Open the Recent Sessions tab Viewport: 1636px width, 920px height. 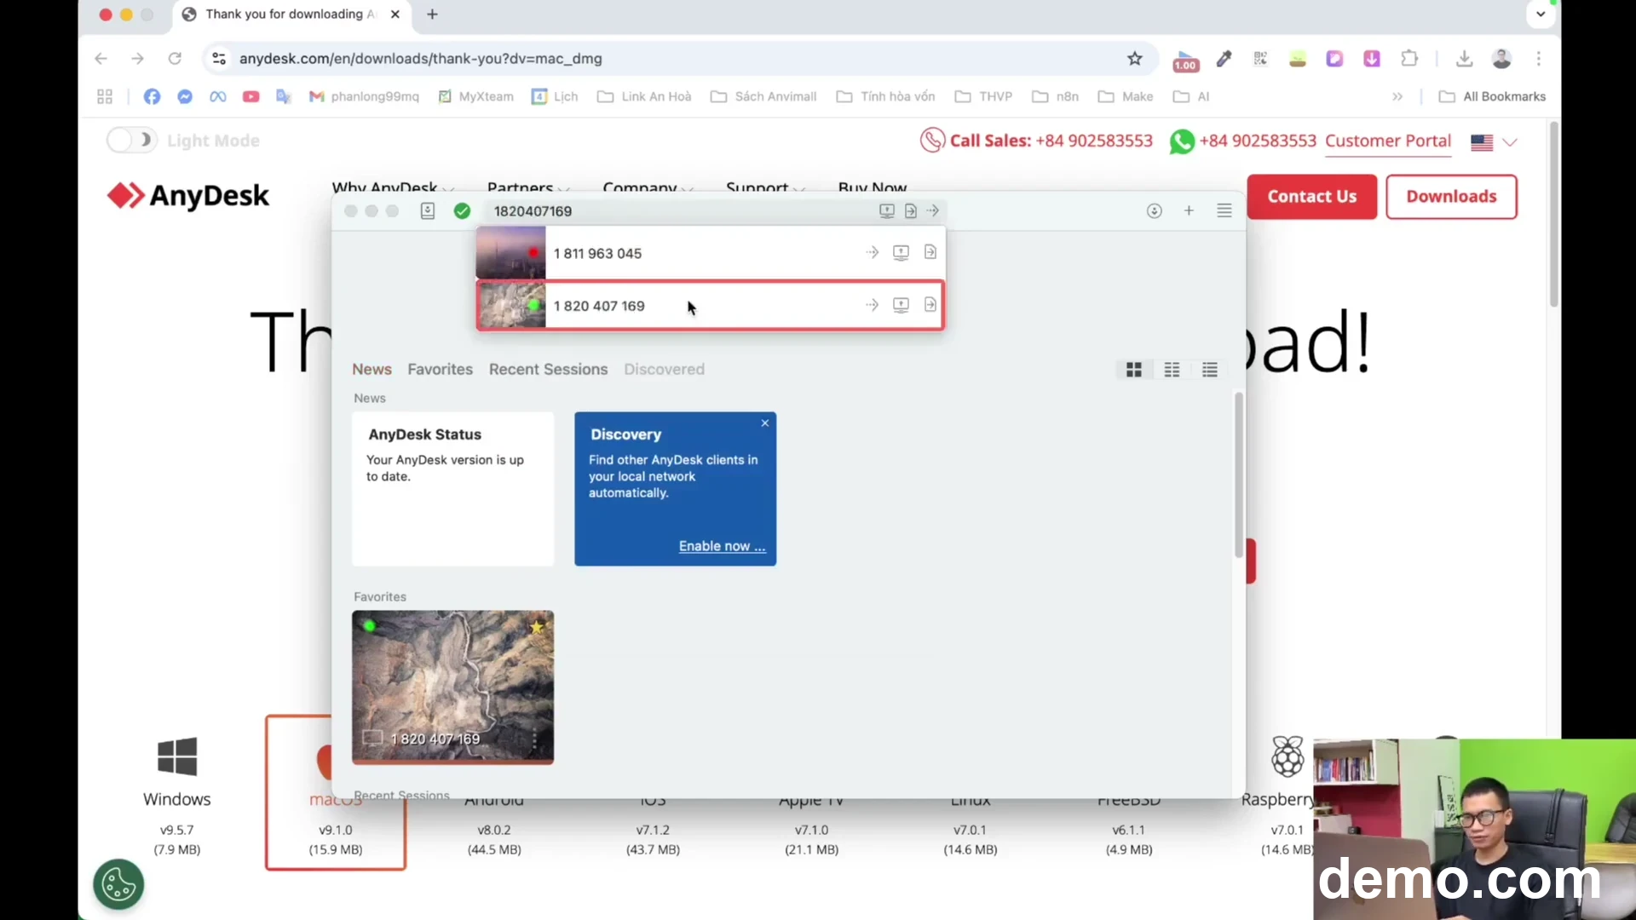point(548,370)
